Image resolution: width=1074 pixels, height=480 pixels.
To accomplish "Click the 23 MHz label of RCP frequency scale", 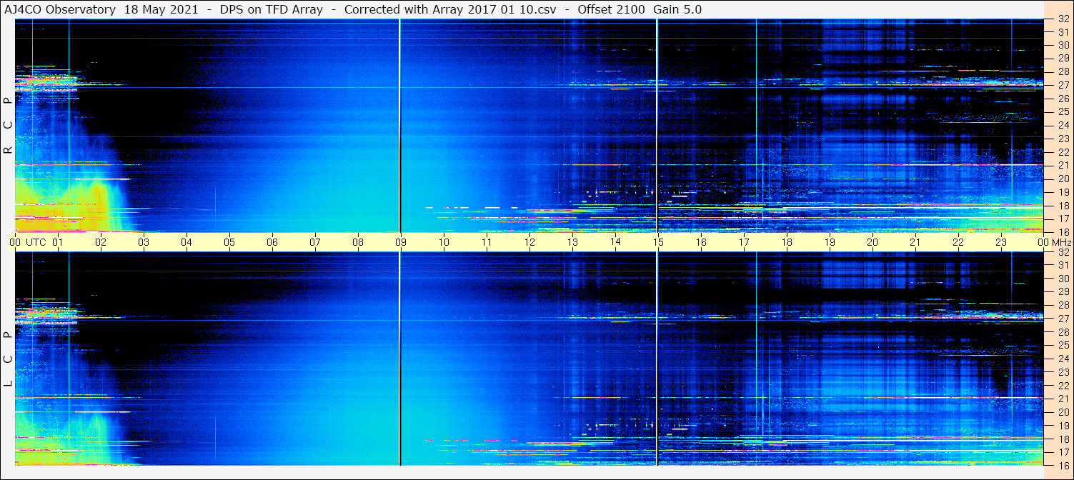I will 1063,139.
